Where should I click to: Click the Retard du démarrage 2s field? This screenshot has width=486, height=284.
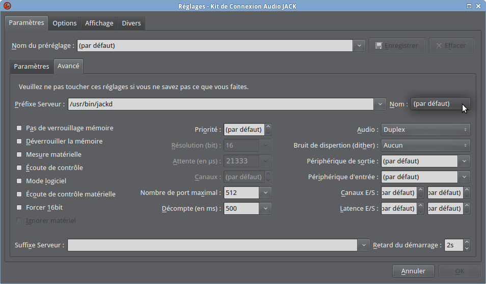point(454,245)
